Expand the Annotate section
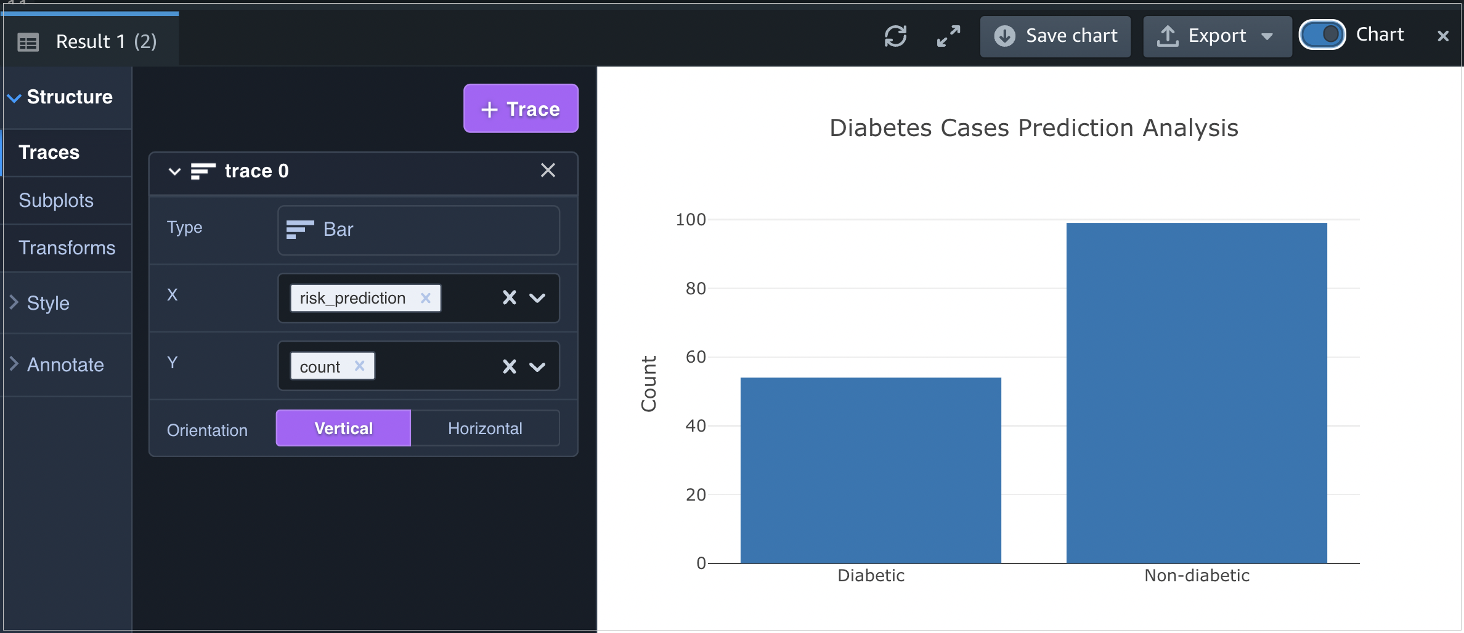Image resolution: width=1464 pixels, height=633 pixels. (x=65, y=365)
